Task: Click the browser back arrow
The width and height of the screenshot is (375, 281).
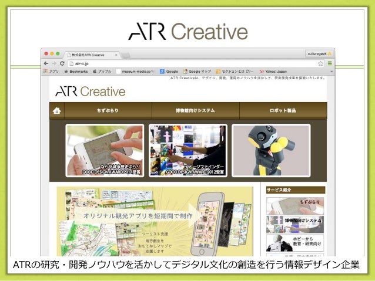Action: pyautogui.click(x=46, y=63)
